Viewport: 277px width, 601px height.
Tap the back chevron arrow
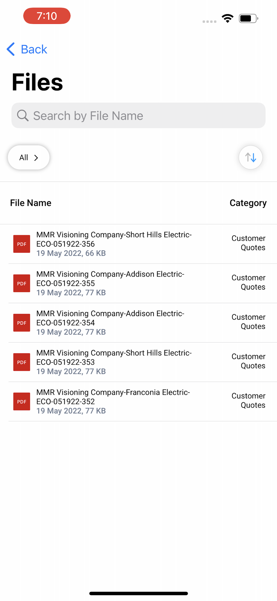pos(11,49)
